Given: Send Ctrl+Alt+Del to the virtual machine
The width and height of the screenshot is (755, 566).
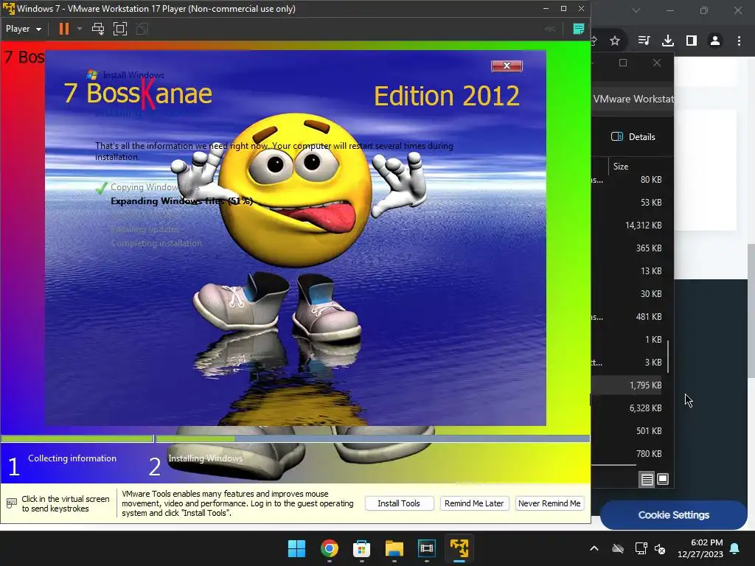Looking at the screenshot, I should tap(98, 29).
